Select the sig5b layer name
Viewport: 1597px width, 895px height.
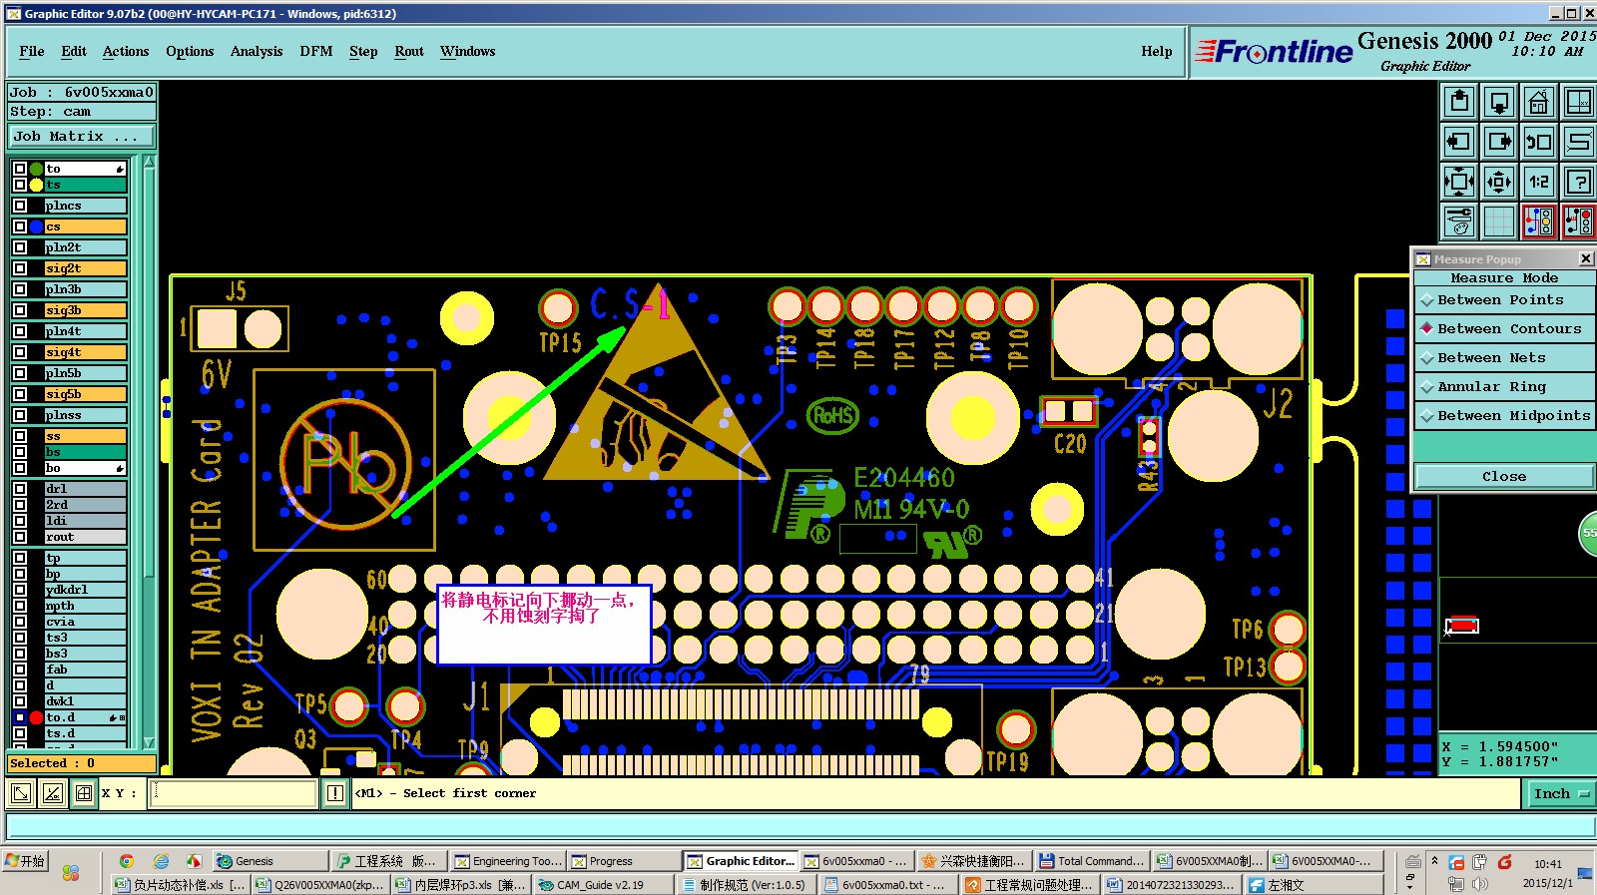point(86,394)
